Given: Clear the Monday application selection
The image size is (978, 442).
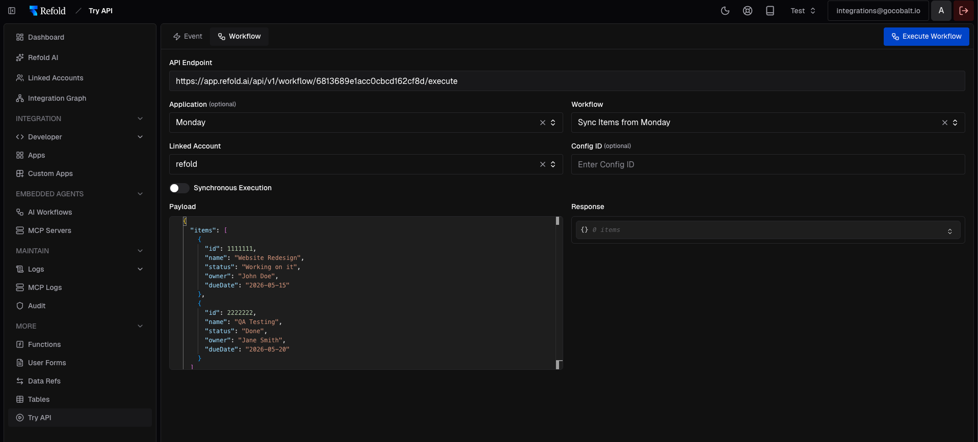Looking at the screenshot, I should (x=542, y=123).
